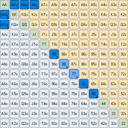Screen dimensions: 128x128
Task: Toggle the AQo offsuit cell
Action: pyautogui.click(x=4, y=25)
